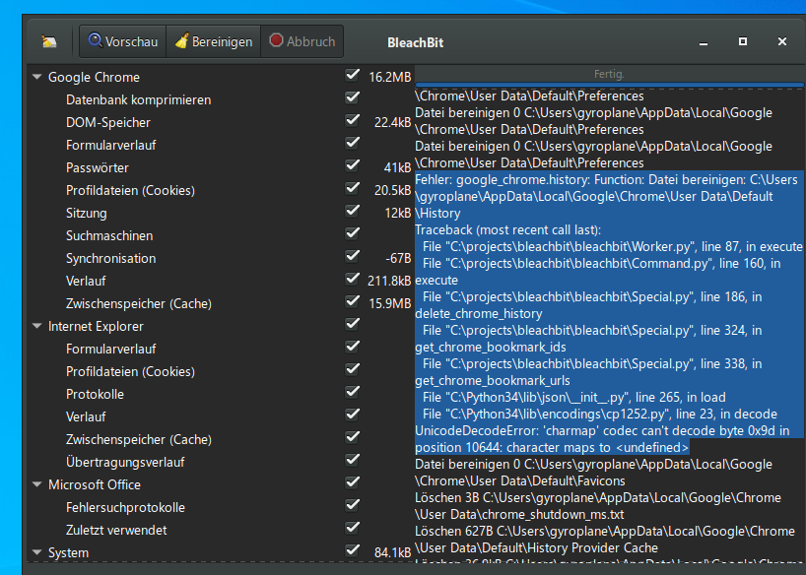806x575 pixels.
Task: Click the Bereinigen clean button
Action: point(213,41)
